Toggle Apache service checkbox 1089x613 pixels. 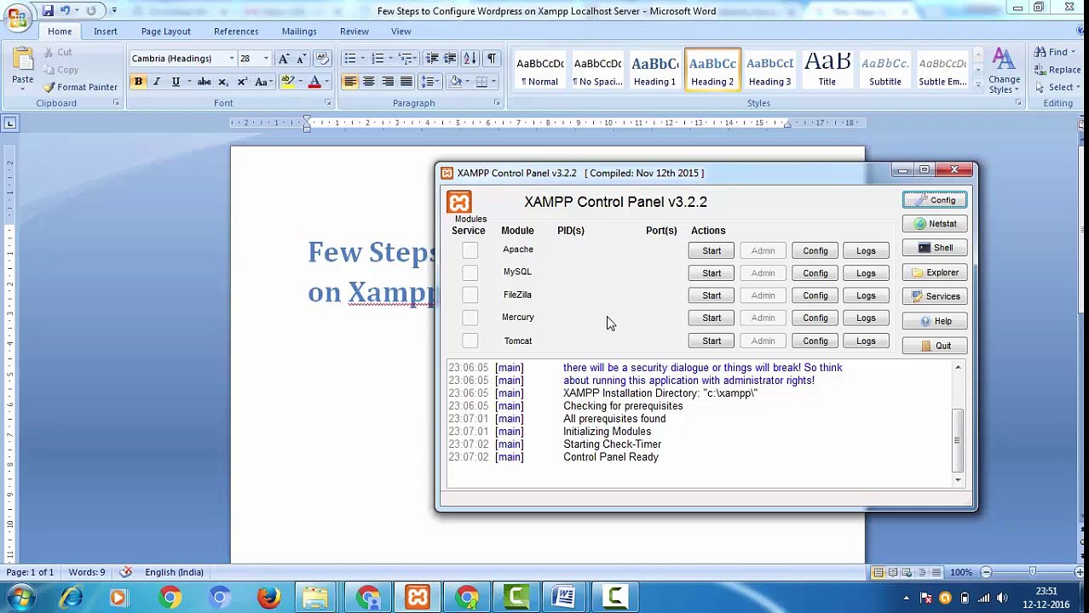point(470,250)
